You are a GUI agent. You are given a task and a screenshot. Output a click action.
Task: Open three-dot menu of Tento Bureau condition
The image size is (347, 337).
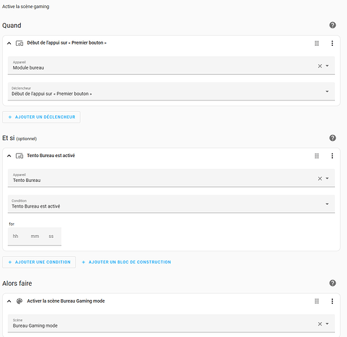(x=332, y=156)
